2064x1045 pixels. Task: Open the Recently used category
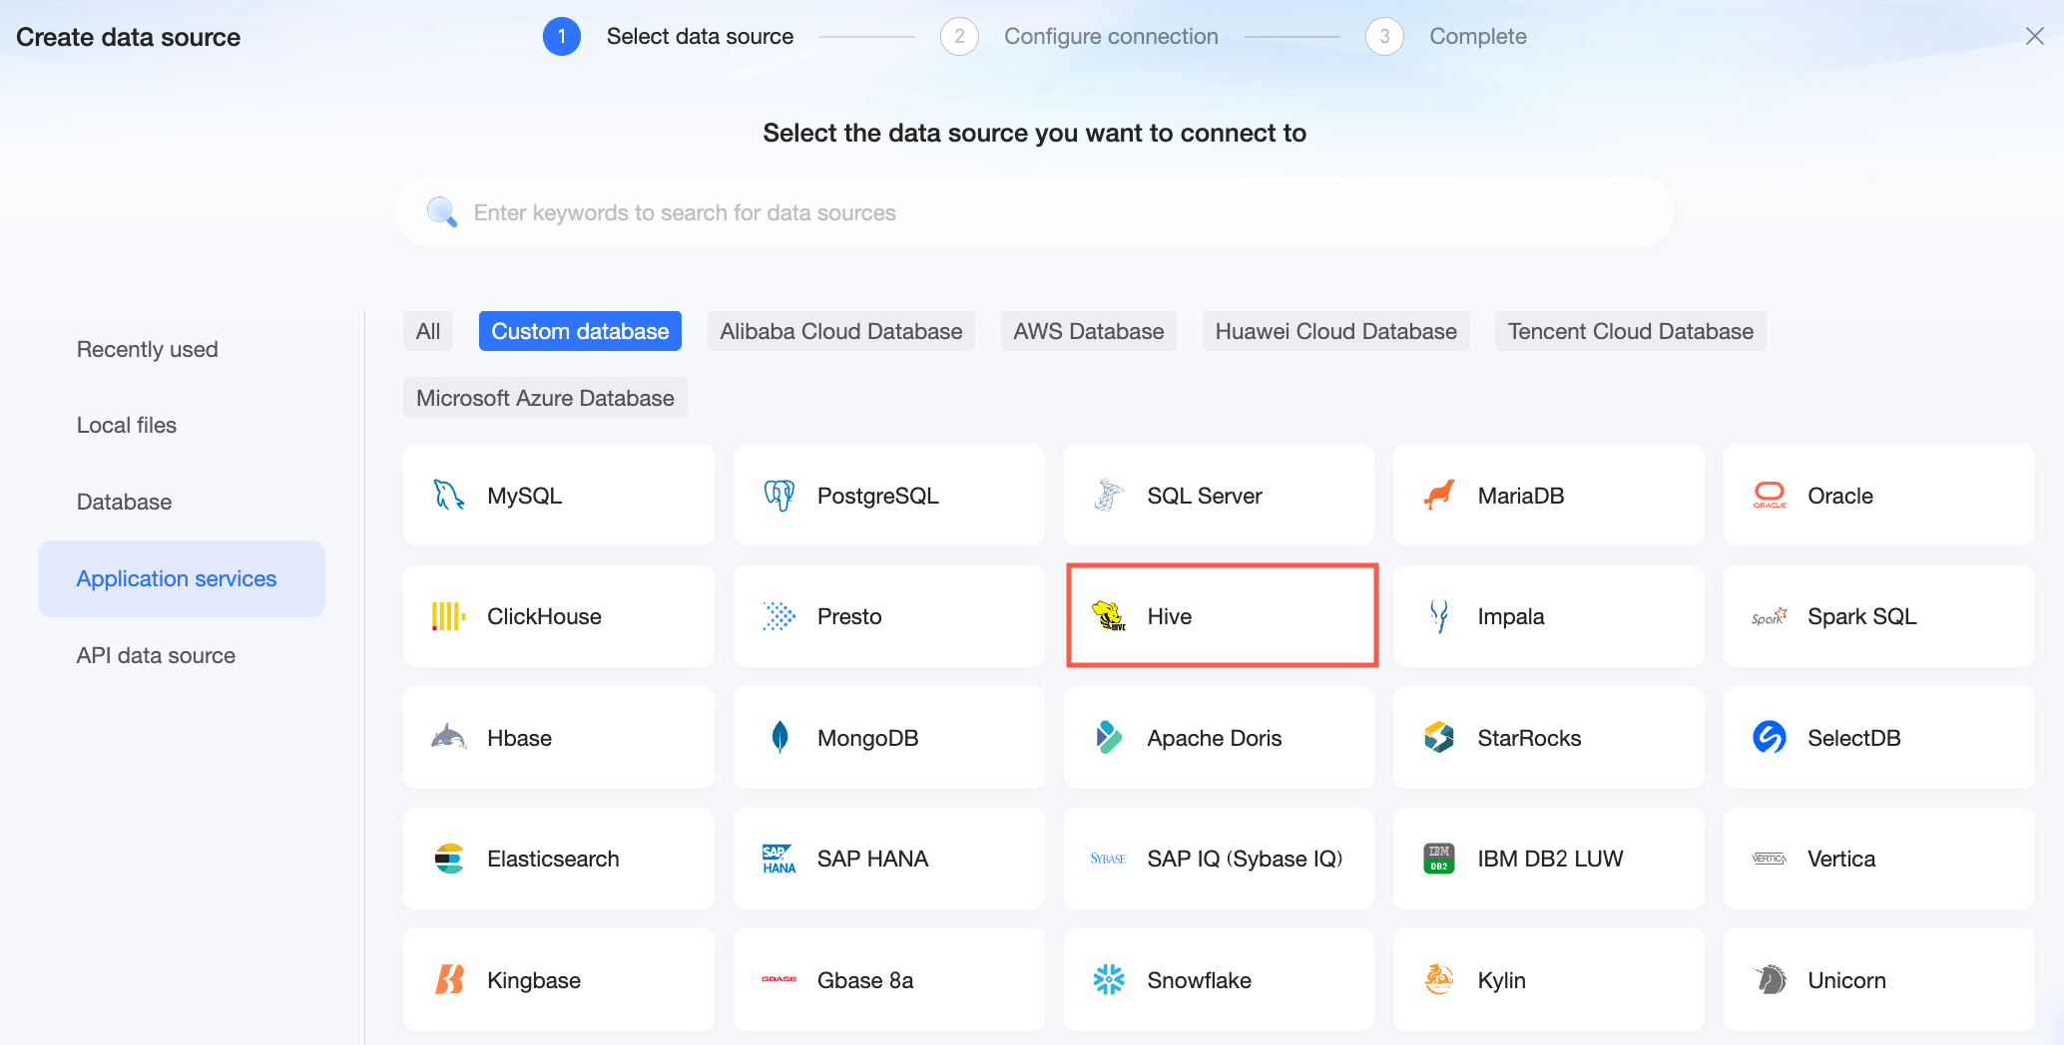tap(148, 349)
